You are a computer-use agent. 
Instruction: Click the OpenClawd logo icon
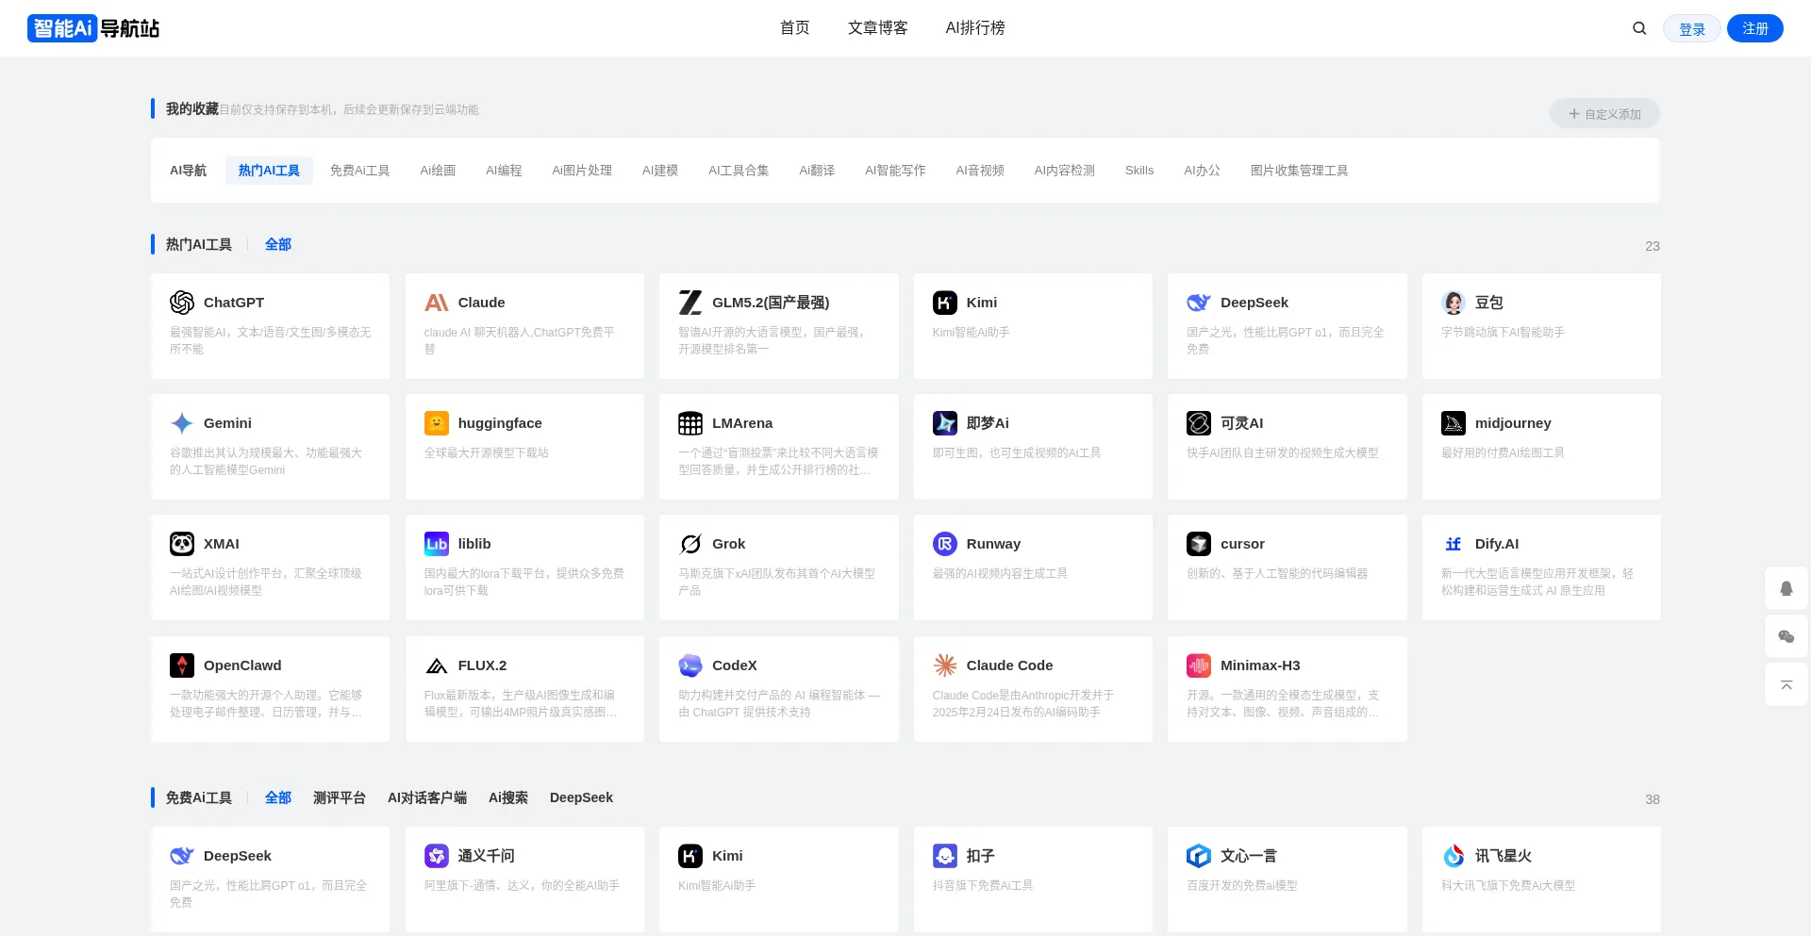(x=182, y=665)
